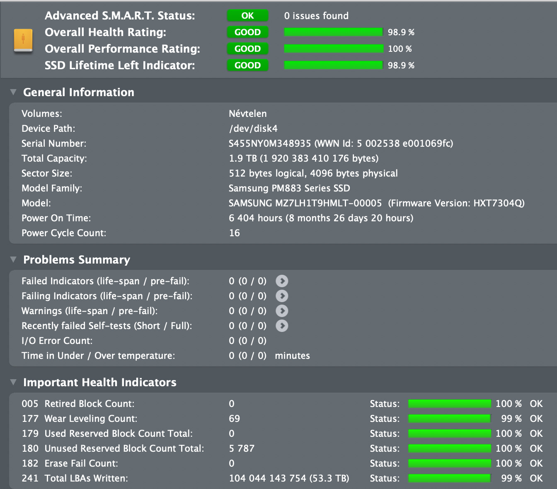
Task: Collapse the Problems Summary section
Action: tap(13, 259)
